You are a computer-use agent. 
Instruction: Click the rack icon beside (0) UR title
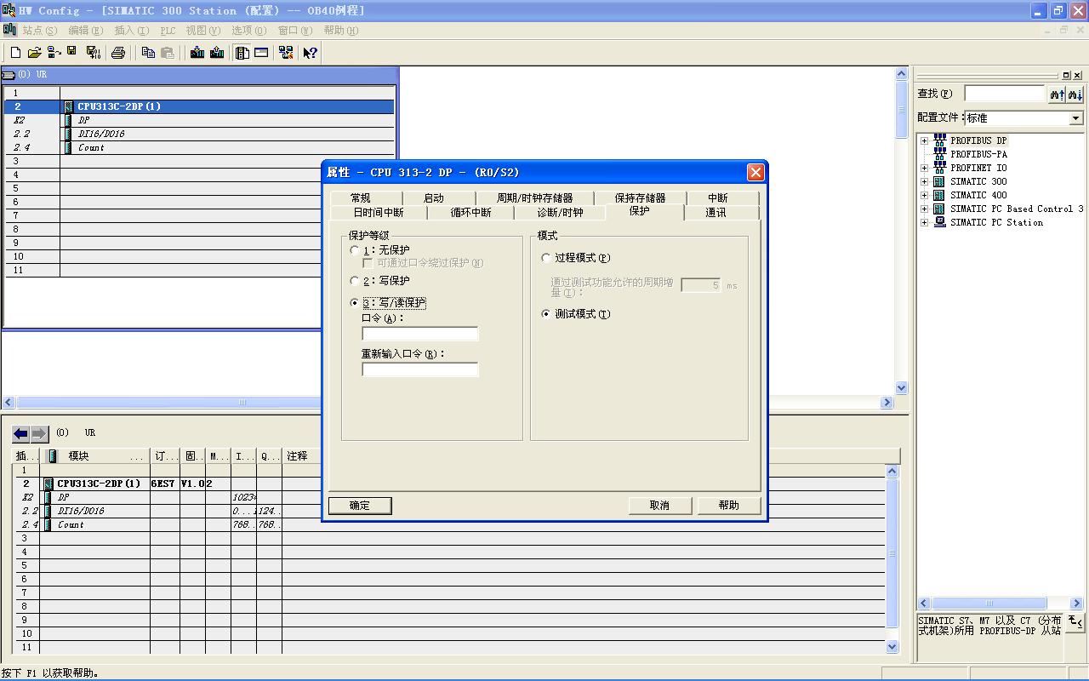point(9,75)
